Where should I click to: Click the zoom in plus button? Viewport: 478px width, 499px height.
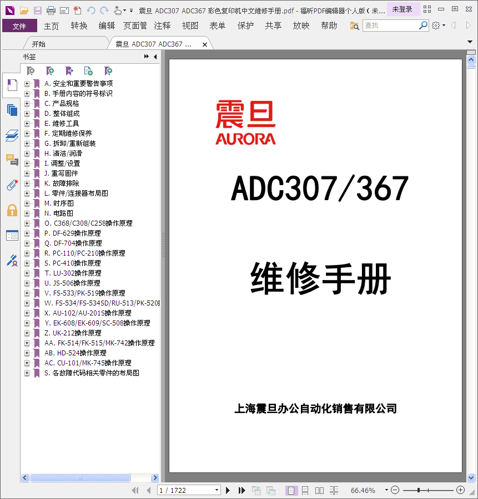pyautogui.click(x=460, y=490)
